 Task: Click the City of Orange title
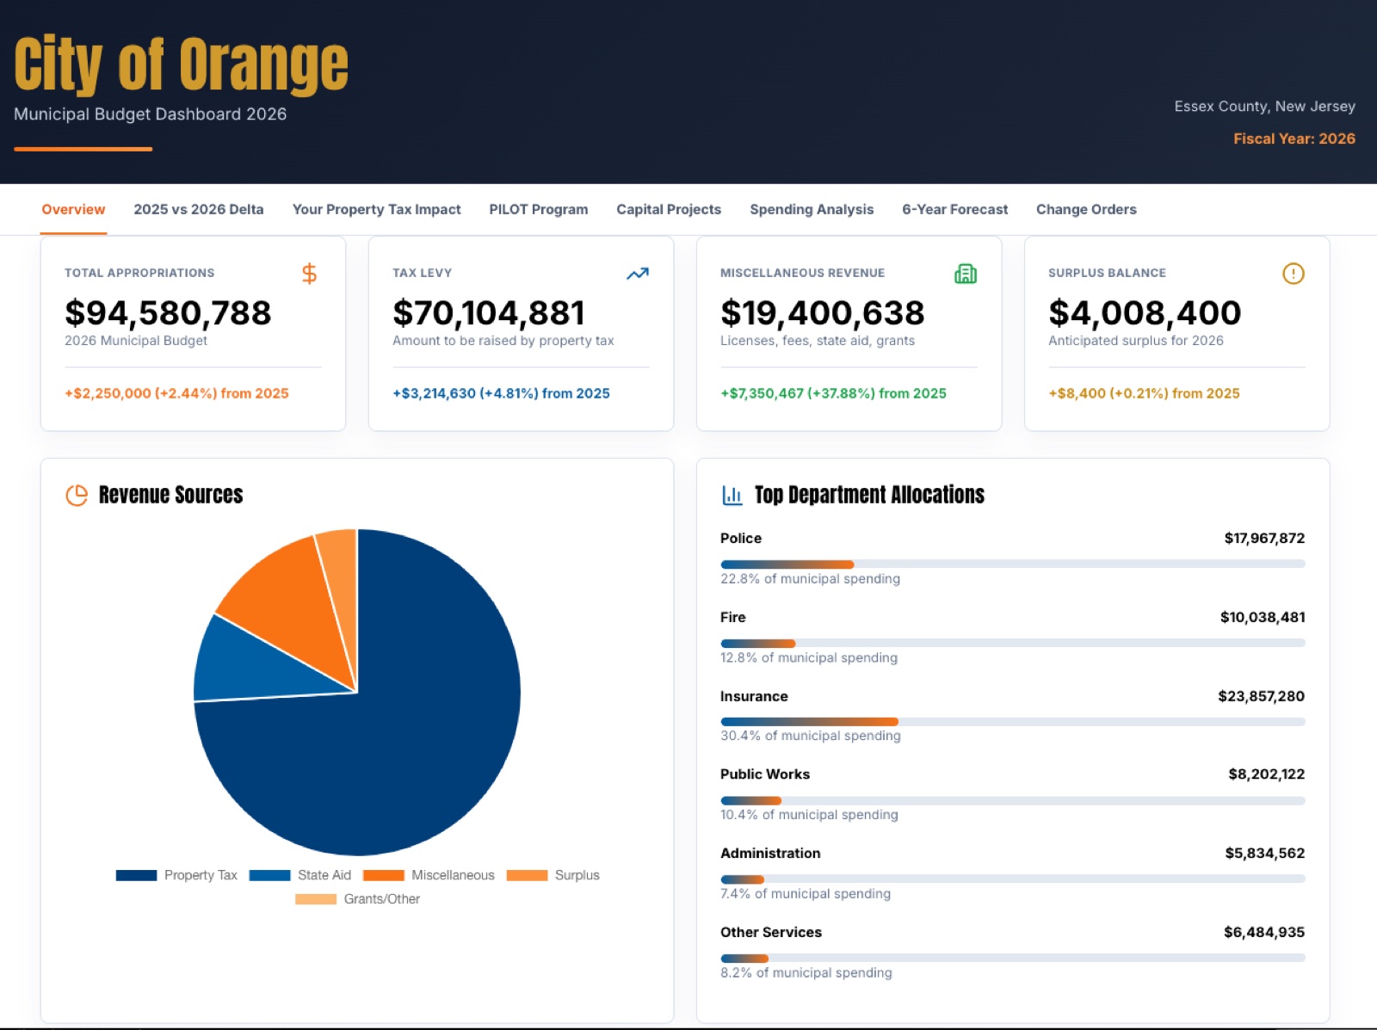[x=181, y=65]
